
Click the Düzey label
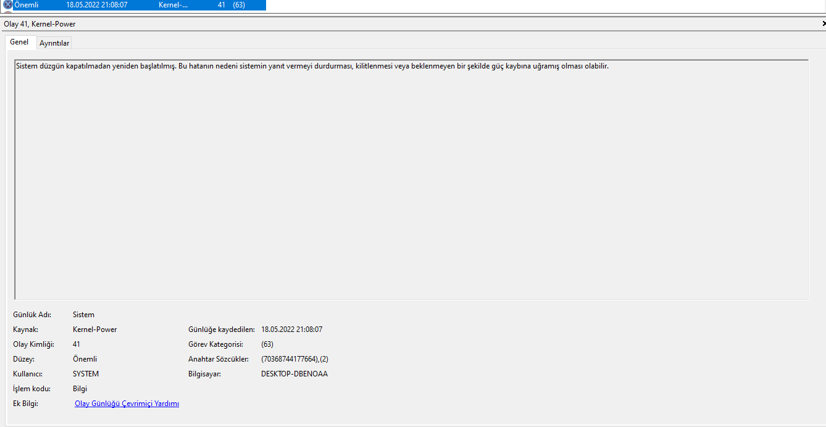click(23, 359)
